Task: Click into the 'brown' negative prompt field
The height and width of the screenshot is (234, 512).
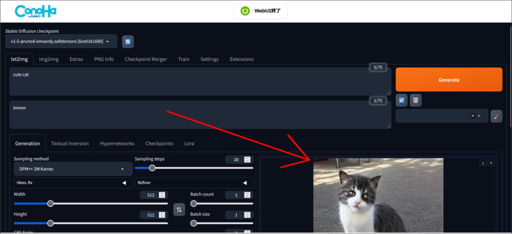Action: [200, 115]
